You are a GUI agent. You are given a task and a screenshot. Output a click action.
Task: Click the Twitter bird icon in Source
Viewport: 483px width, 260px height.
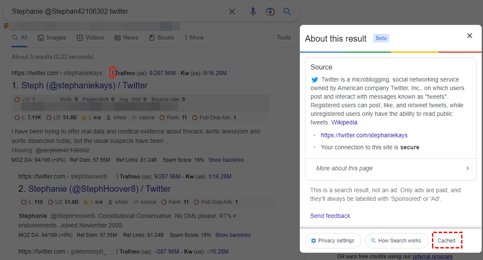click(x=314, y=80)
